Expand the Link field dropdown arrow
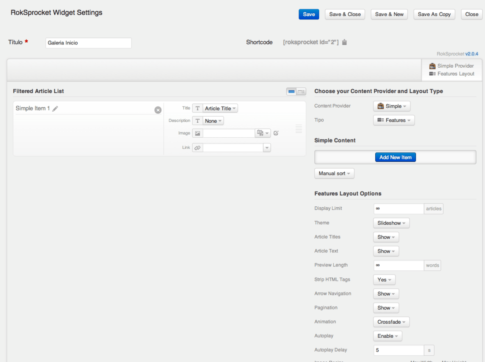The width and height of the screenshot is (485, 362). (267, 148)
